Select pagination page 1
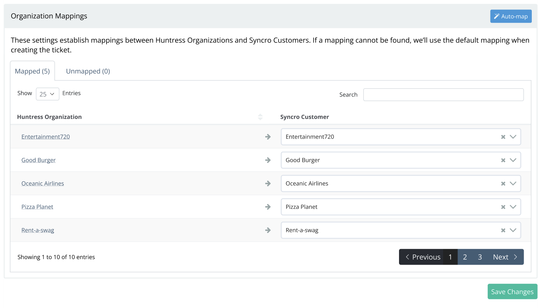Viewport: 543px width, 308px height. point(450,257)
